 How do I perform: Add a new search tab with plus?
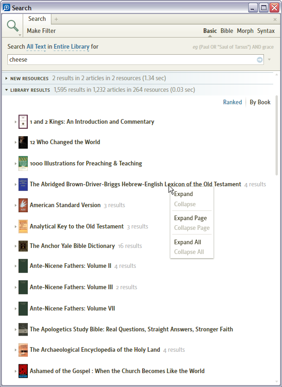(x=56, y=19)
